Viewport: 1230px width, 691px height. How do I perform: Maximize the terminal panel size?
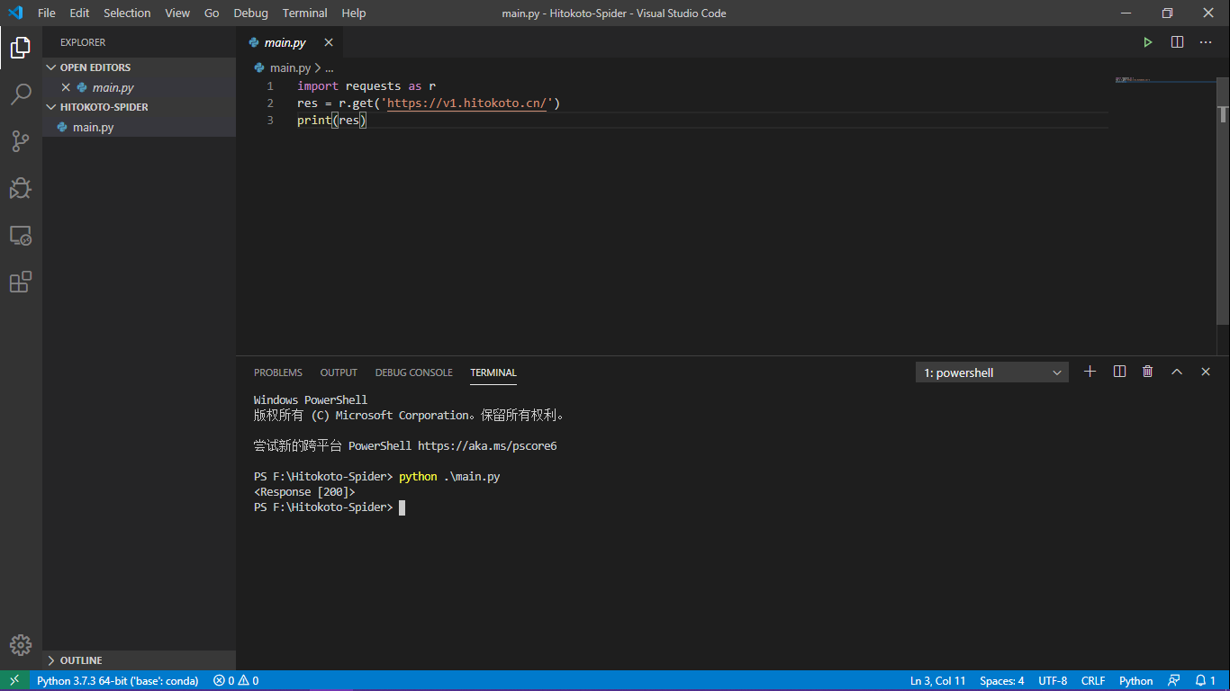tap(1176, 372)
